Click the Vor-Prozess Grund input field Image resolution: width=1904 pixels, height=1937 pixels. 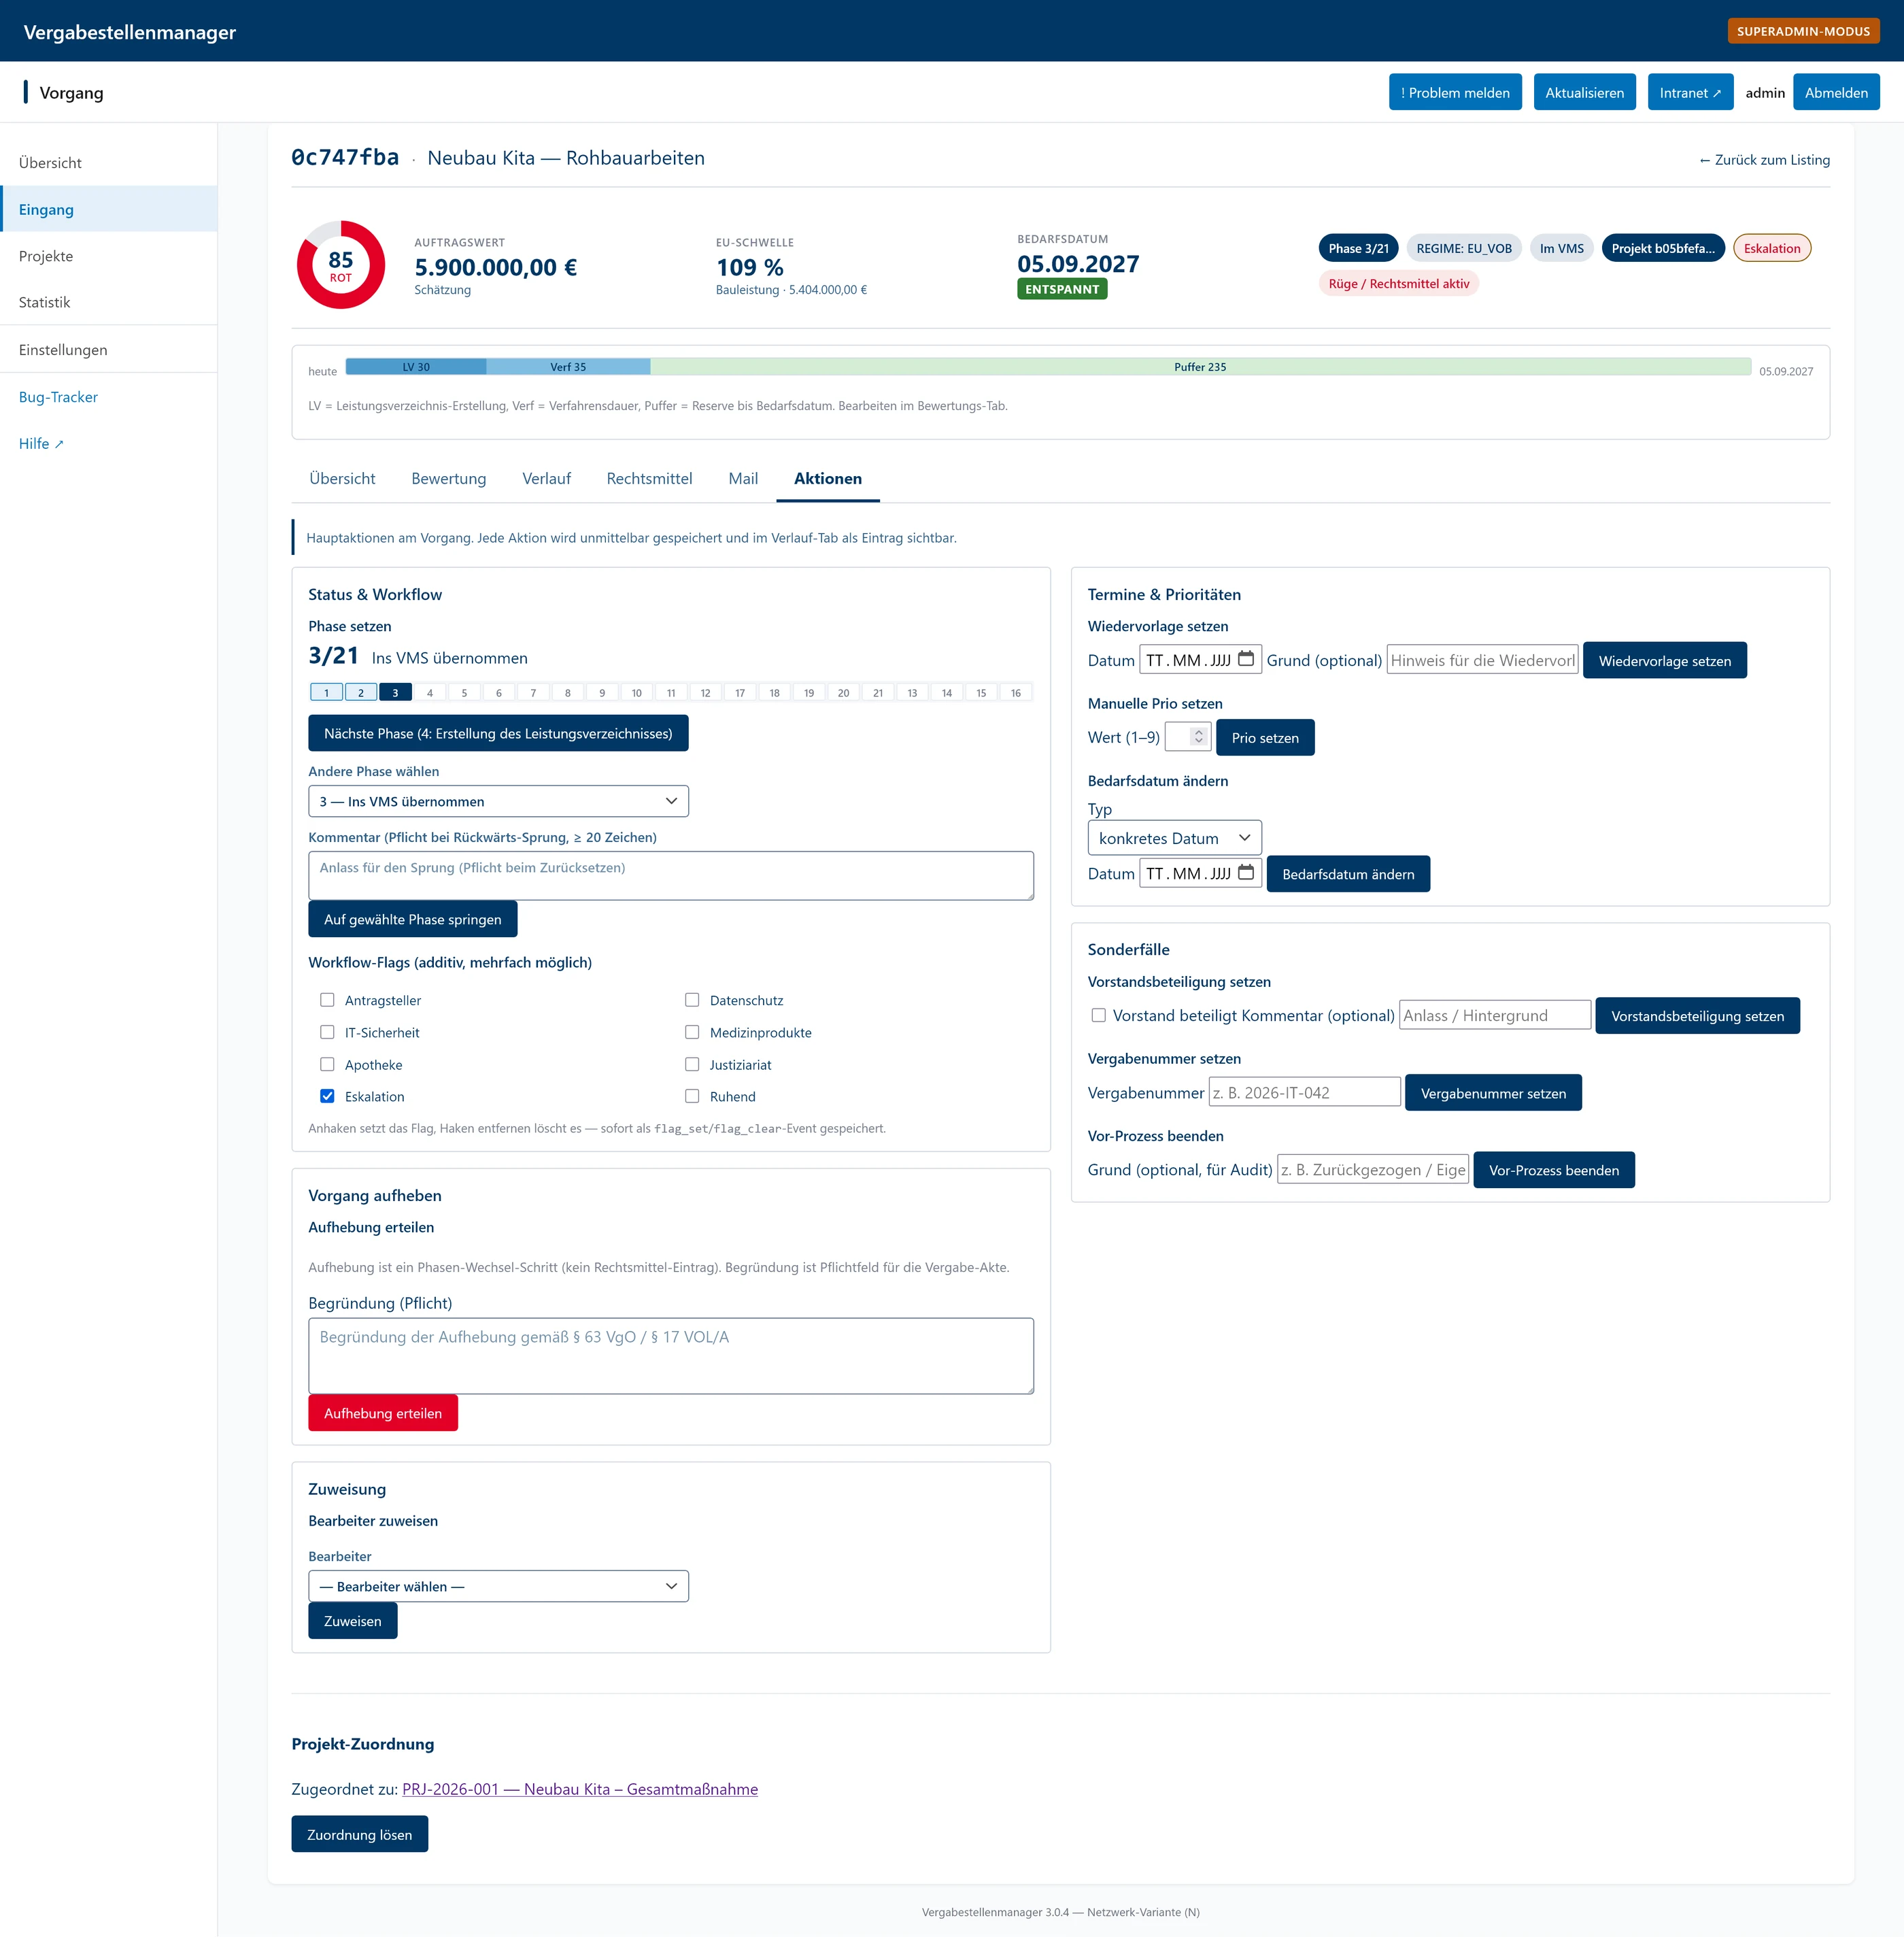pos(1373,1170)
